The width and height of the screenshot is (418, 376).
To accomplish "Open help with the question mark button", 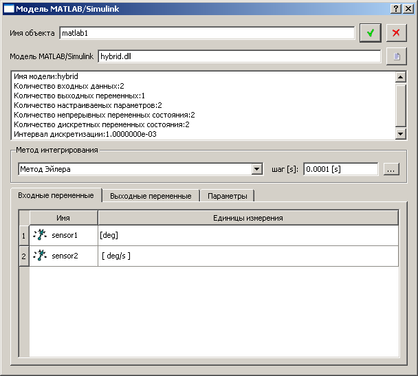I will [x=396, y=9].
